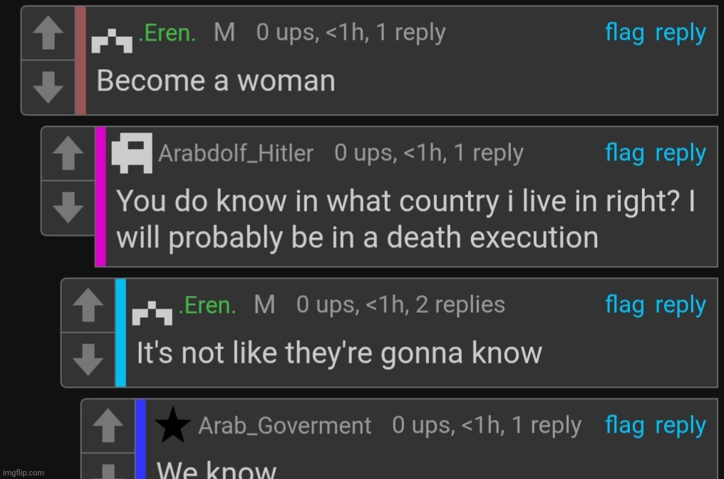This screenshot has width=724, height=479.
Task: Flag 'It's not like they're gonna know' comment
Action: click(624, 305)
